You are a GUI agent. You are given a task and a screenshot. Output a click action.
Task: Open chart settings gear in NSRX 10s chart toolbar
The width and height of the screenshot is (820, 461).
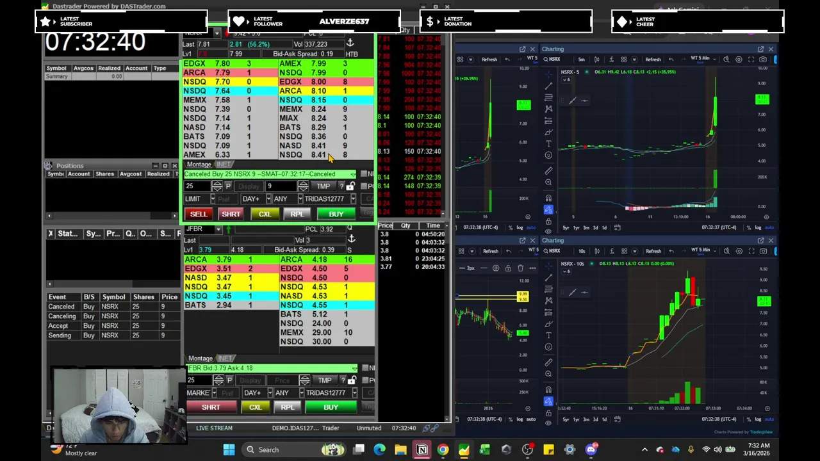(x=739, y=251)
